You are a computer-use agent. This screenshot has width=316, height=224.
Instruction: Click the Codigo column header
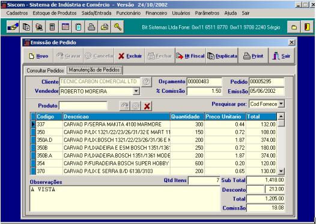pos(49,117)
